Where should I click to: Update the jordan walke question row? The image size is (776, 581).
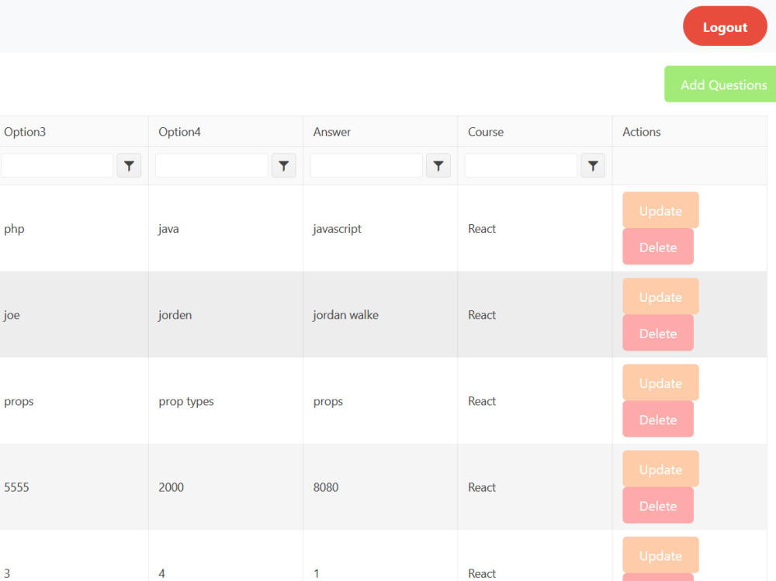coord(660,296)
